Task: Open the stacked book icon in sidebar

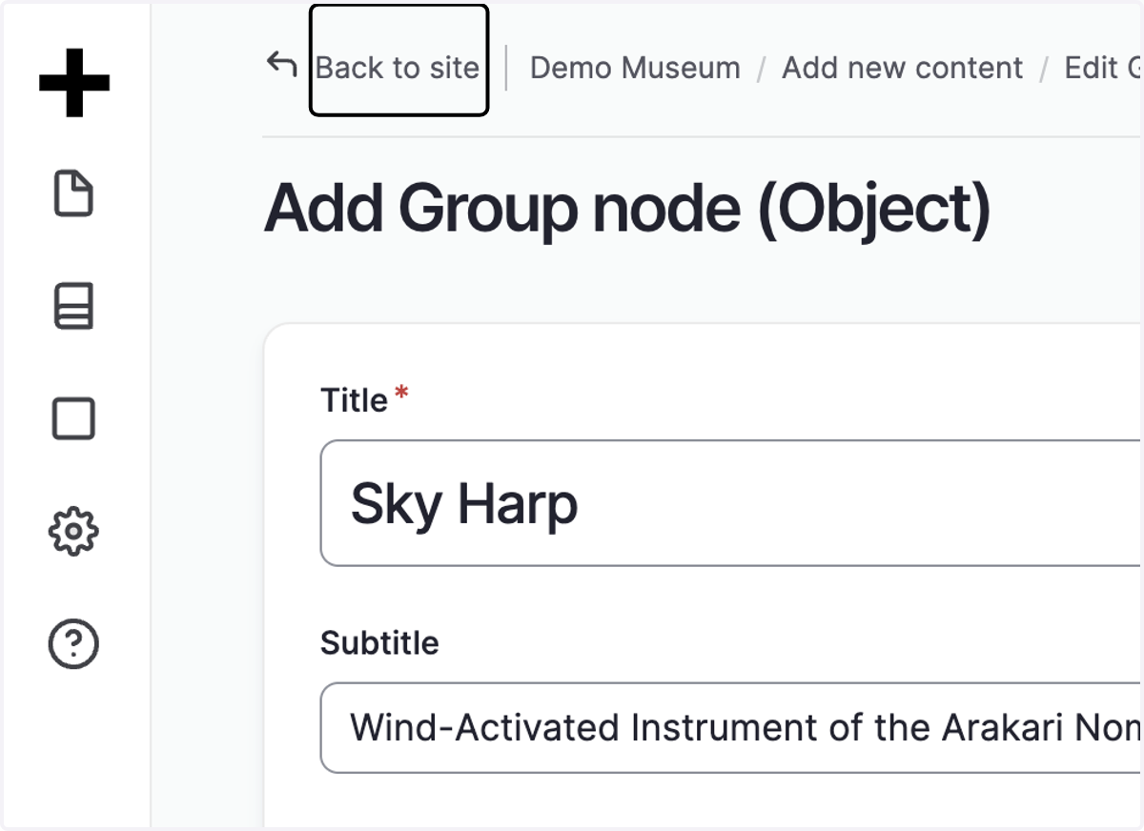Action: [x=73, y=306]
